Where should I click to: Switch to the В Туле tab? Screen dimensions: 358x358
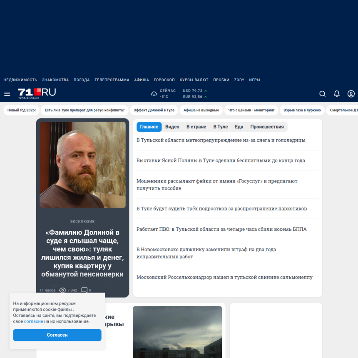tap(221, 127)
